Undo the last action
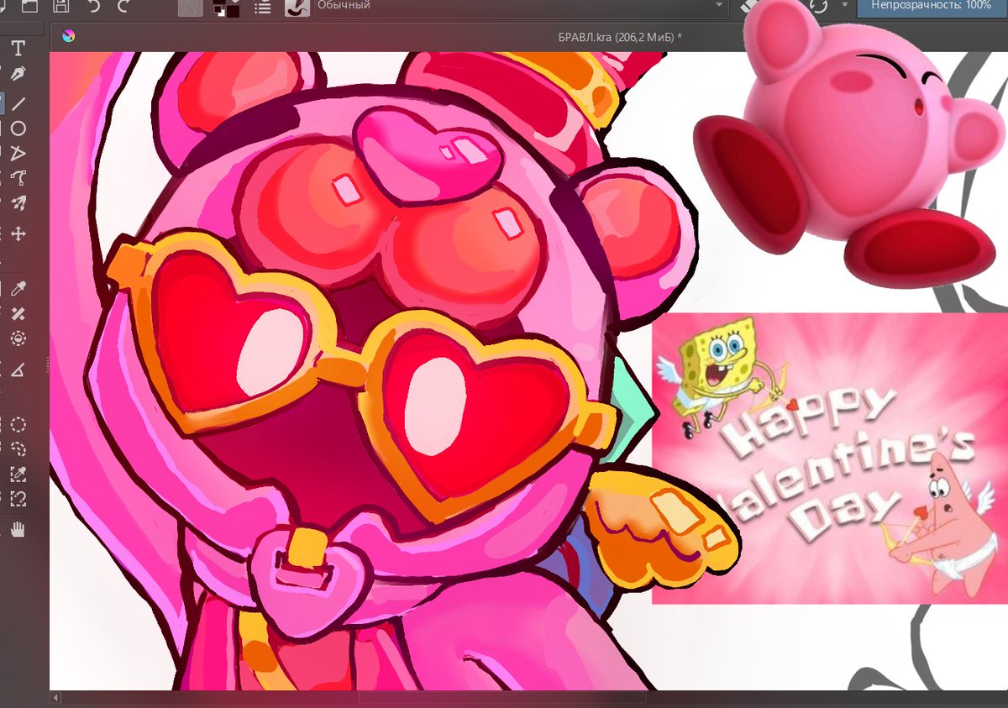Screen dimensions: 1008x708 pyautogui.click(x=94, y=6)
